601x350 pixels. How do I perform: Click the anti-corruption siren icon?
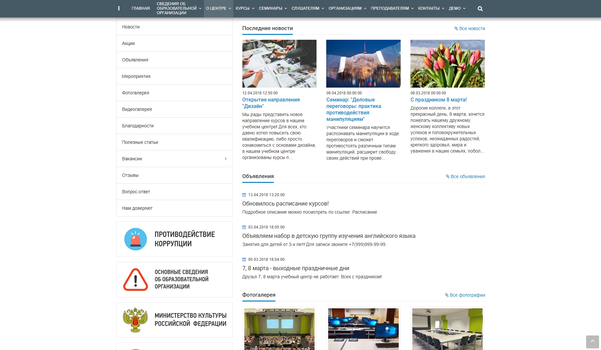[136, 239]
